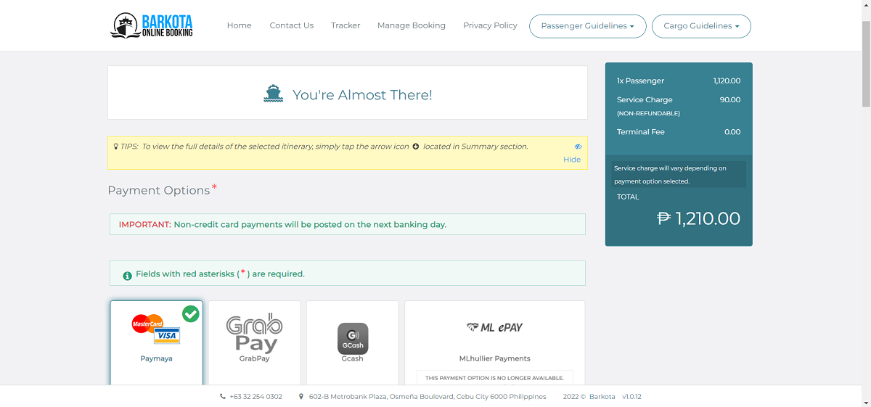Click the You're Almost There! heading
The image size is (871, 407).
coord(362,95)
